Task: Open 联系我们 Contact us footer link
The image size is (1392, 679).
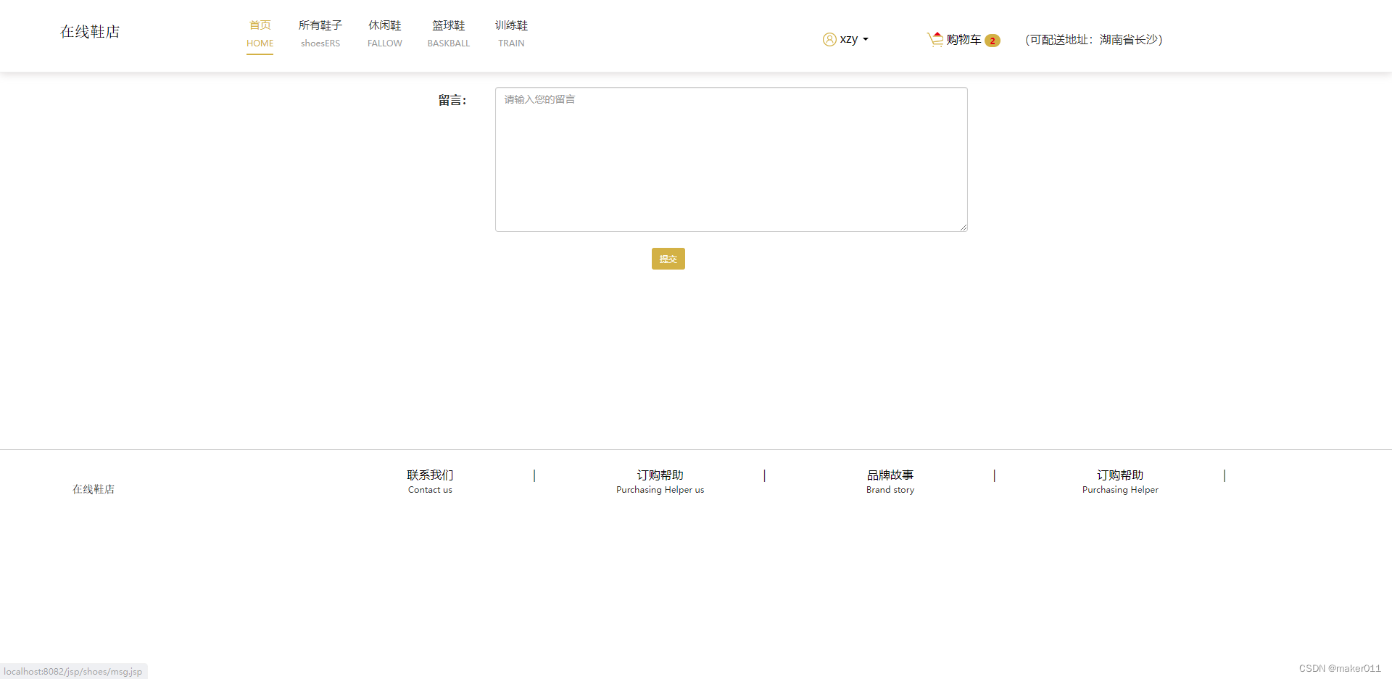Action: click(x=430, y=482)
